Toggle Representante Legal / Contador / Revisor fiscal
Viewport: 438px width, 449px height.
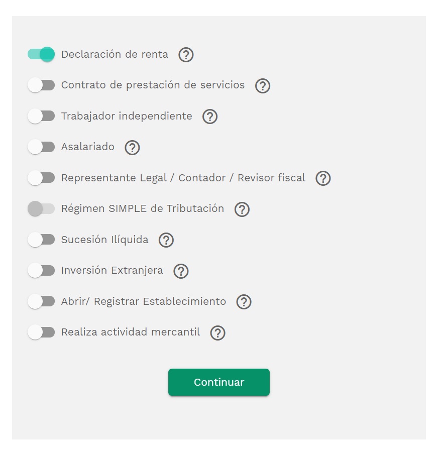click(42, 178)
